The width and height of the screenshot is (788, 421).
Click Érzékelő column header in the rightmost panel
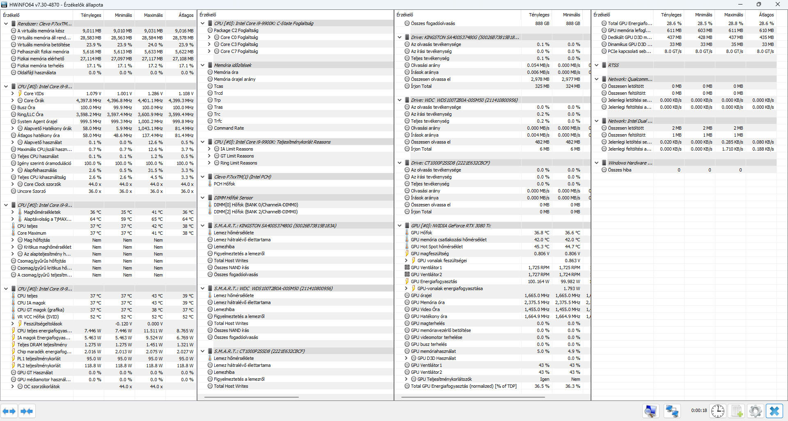pyautogui.click(x=622, y=15)
